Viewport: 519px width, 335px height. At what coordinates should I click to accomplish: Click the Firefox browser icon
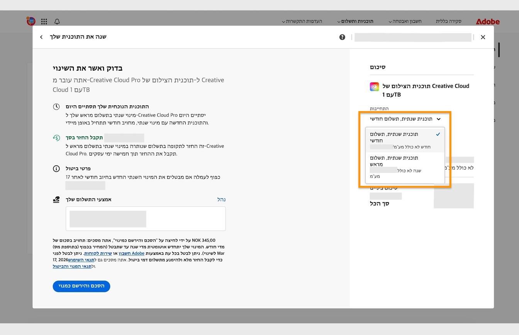tap(31, 21)
